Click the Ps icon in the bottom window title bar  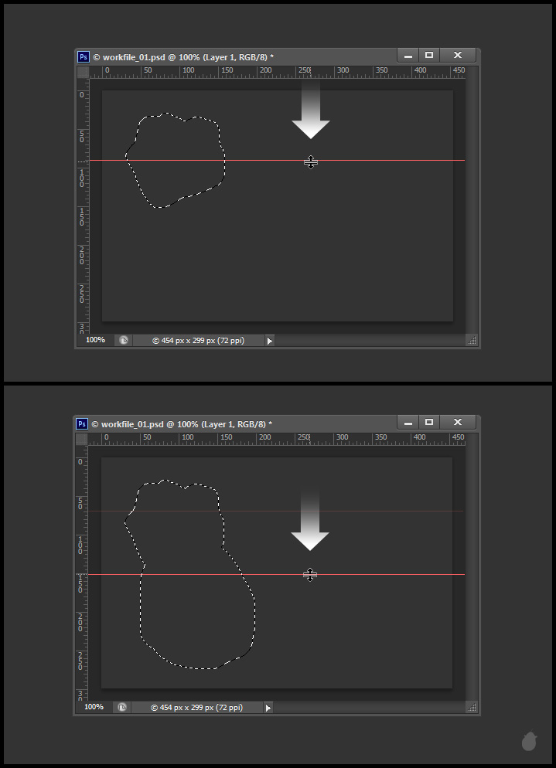(x=82, y=423)
